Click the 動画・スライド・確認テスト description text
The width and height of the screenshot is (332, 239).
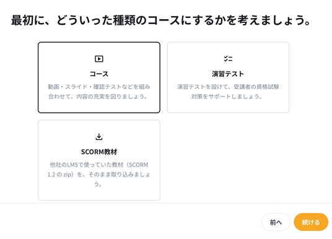99,87
